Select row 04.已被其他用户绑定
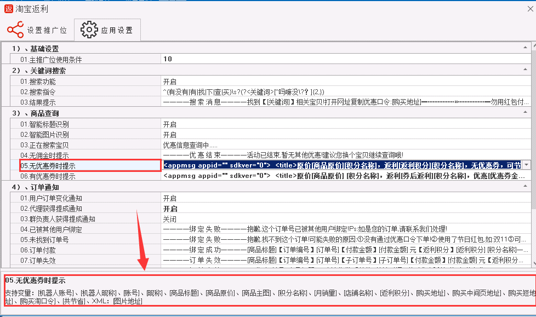Image resolution: width=536 pixels, height=317 pixels. click(x=85, y=229)
